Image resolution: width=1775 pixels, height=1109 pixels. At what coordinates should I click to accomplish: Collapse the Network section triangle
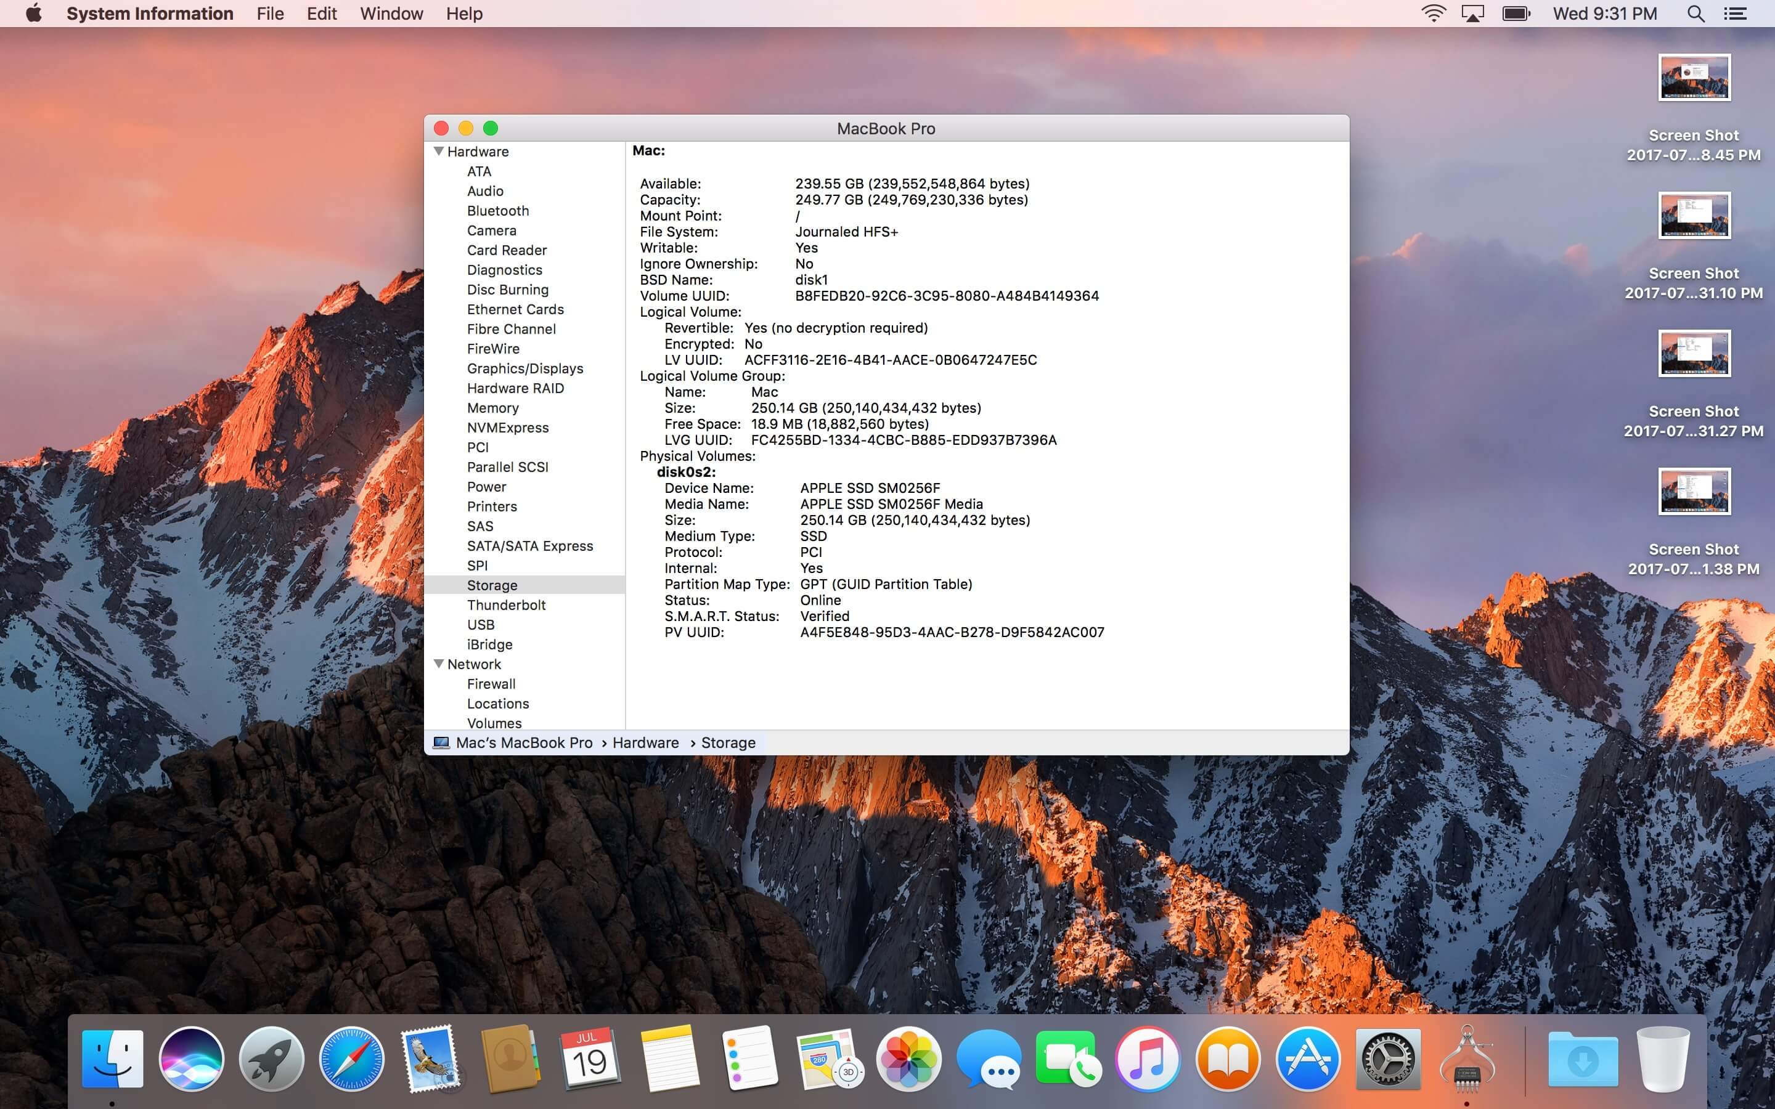point(439,664)
